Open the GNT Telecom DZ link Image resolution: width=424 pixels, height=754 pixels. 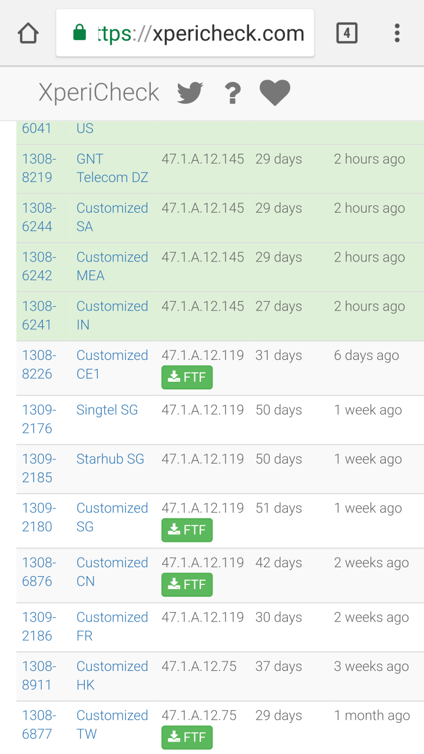pyautogui.click(x=112, y=168)
